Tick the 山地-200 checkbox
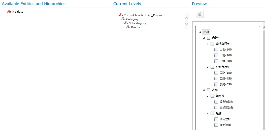The width and height of the screenshot is (265, 130). (x=216, y=55)
